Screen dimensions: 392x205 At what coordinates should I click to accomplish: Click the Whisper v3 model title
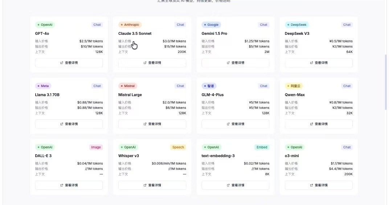128,156
